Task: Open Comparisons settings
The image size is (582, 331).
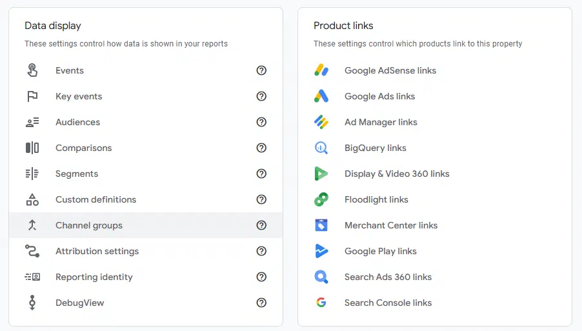Action: [83, 148]
